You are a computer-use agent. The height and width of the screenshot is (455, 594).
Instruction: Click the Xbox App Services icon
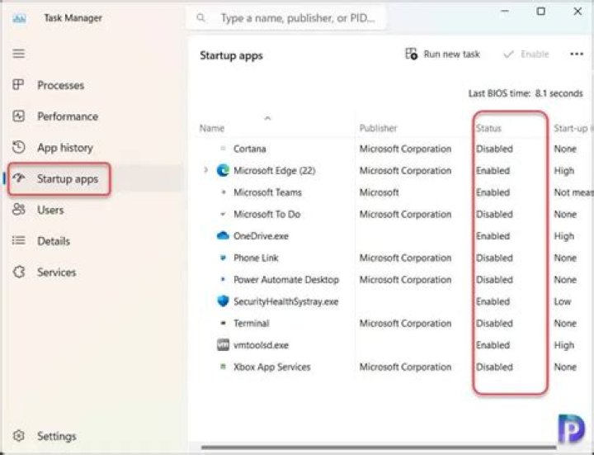223,367
